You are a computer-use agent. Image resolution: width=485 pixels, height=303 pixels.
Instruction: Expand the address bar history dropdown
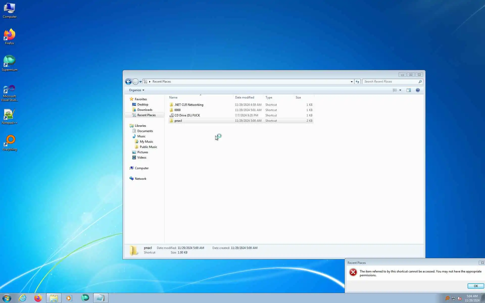[351, 82]
